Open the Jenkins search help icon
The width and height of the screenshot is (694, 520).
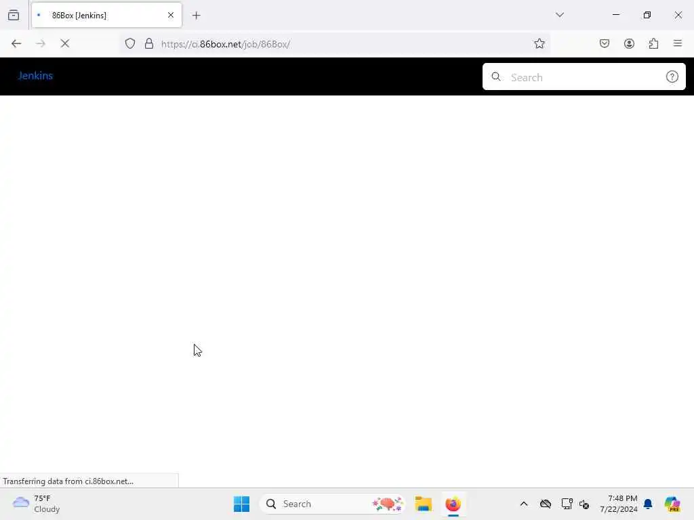click(672, 77)
